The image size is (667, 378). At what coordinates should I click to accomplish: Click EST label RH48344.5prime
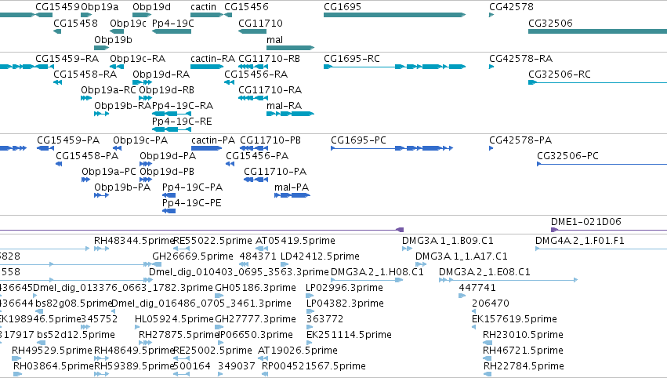[135, 241]
